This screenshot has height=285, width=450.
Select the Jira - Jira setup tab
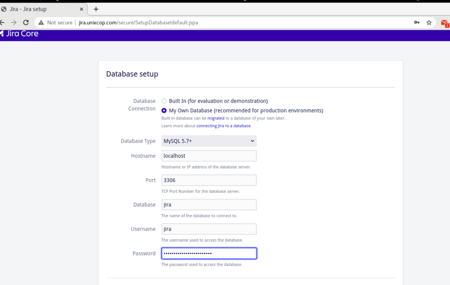[x=43, y=9]
